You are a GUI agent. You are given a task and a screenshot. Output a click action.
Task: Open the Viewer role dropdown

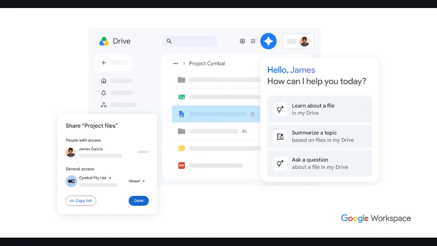[137, 181]
